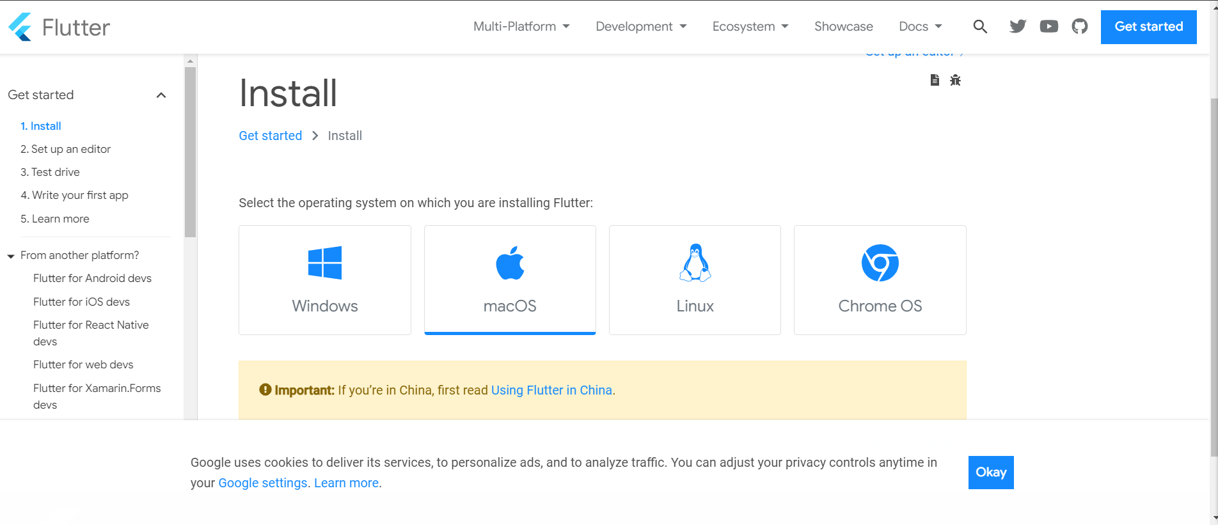Select the Linux label in its card
1218x525 pixels.
point(695,306)
